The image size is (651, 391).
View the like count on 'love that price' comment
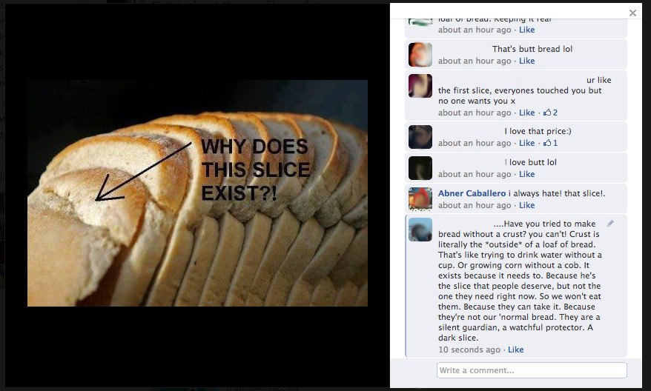(x=550, y=143)
